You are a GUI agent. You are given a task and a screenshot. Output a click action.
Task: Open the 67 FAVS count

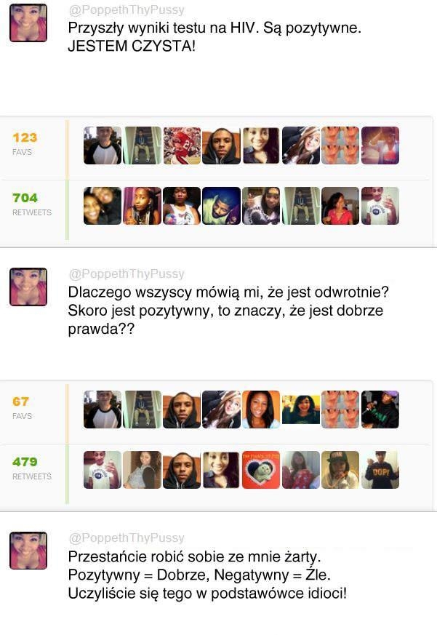(x=23, y=407)
